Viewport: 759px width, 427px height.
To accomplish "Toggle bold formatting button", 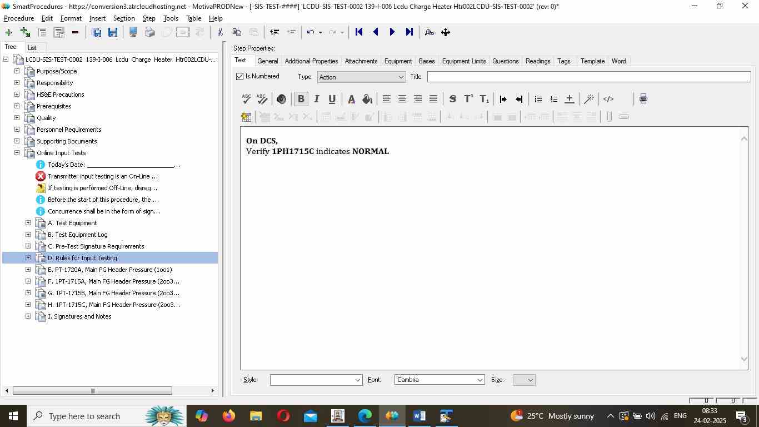I will 301,99.
